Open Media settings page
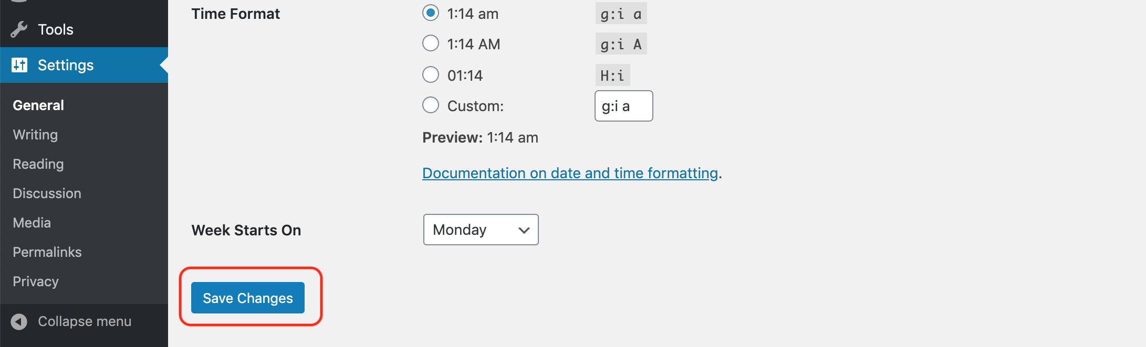 32,223
